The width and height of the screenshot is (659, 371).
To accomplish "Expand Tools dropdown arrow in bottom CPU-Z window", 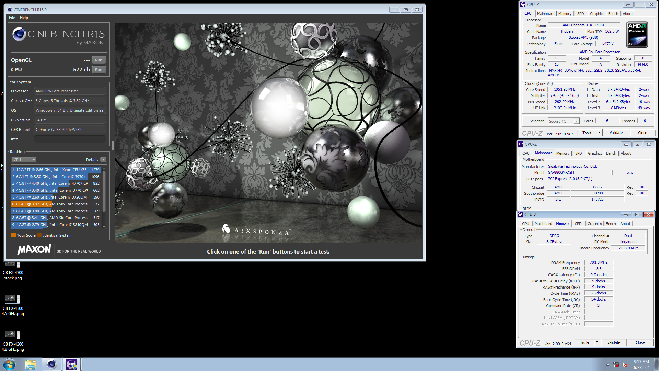I will point(597,342).
